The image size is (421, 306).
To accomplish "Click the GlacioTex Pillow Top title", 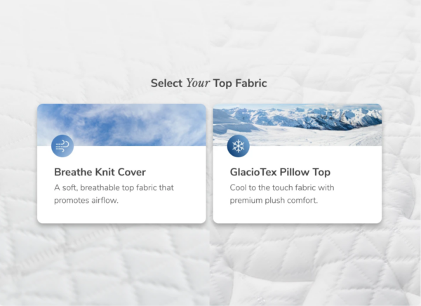I will 280,172.
